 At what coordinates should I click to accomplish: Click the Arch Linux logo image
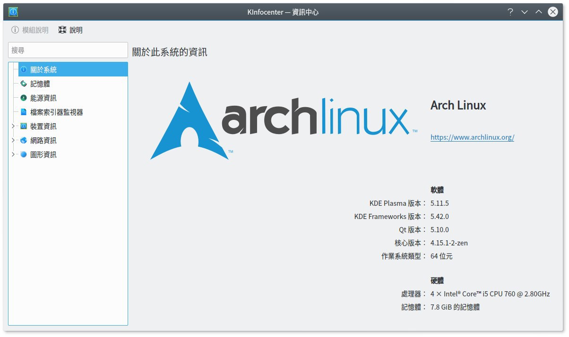pyautogui.click(x=284, y=120)
